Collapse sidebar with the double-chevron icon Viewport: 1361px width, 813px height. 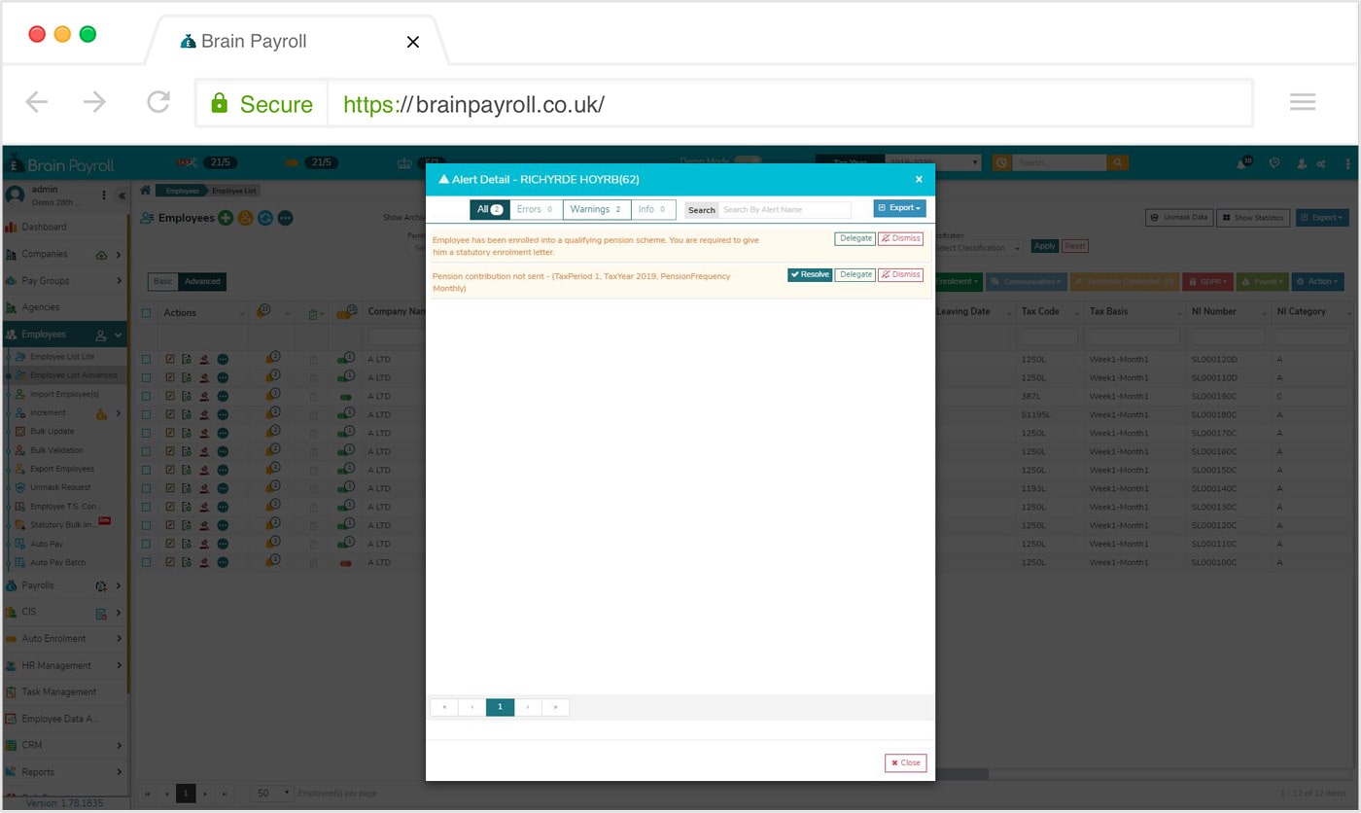click(x=122, y=195)
